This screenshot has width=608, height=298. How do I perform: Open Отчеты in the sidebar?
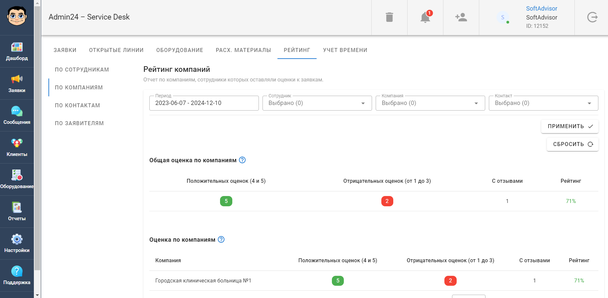click(x=17, y=212)
